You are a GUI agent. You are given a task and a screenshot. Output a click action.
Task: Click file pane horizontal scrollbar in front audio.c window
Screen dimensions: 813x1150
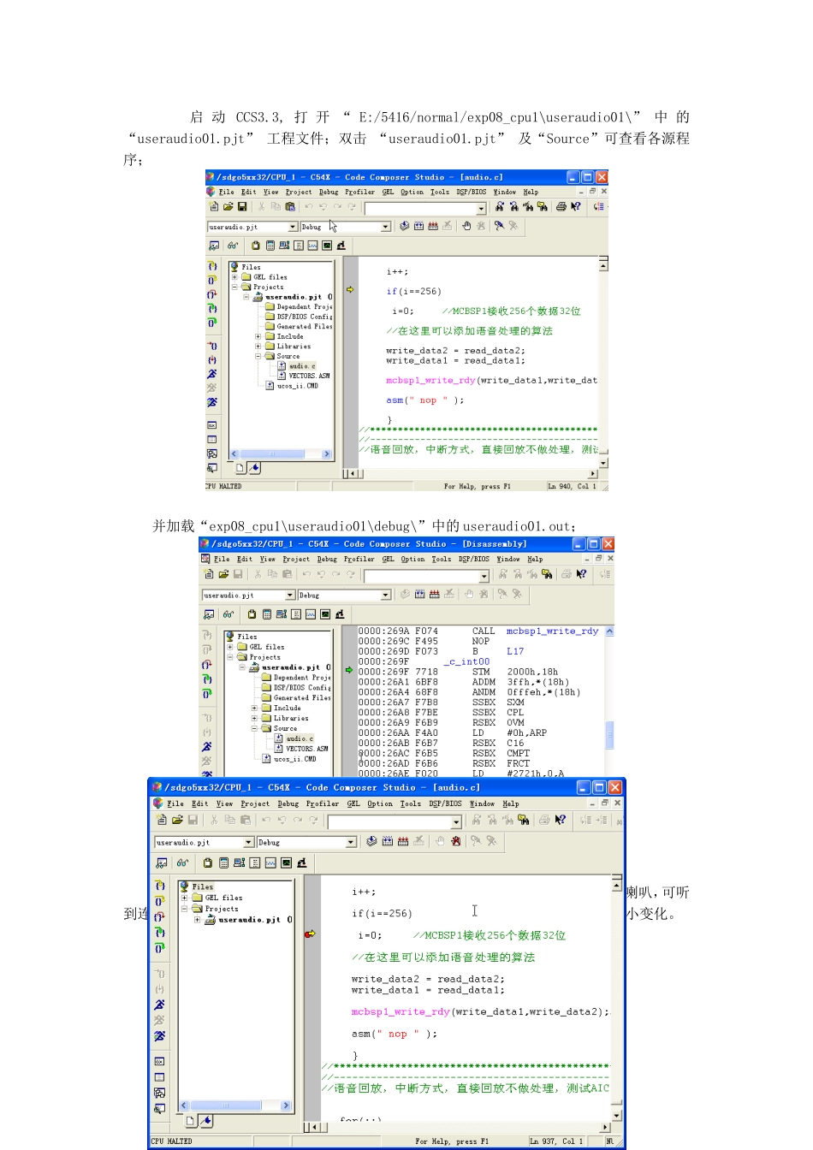[x=236, y=1106]
